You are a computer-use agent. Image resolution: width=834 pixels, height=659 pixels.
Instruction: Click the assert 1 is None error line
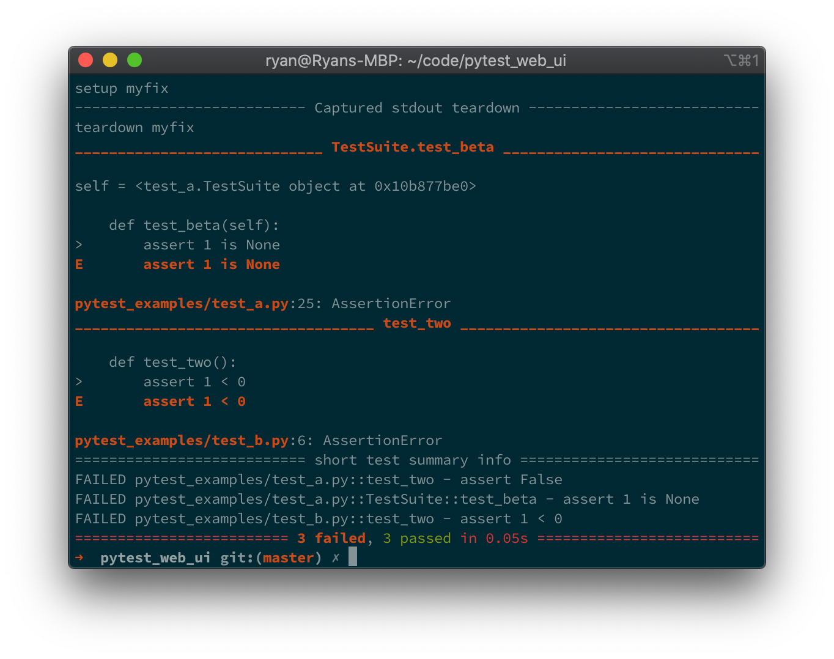[x=212, y=264]
